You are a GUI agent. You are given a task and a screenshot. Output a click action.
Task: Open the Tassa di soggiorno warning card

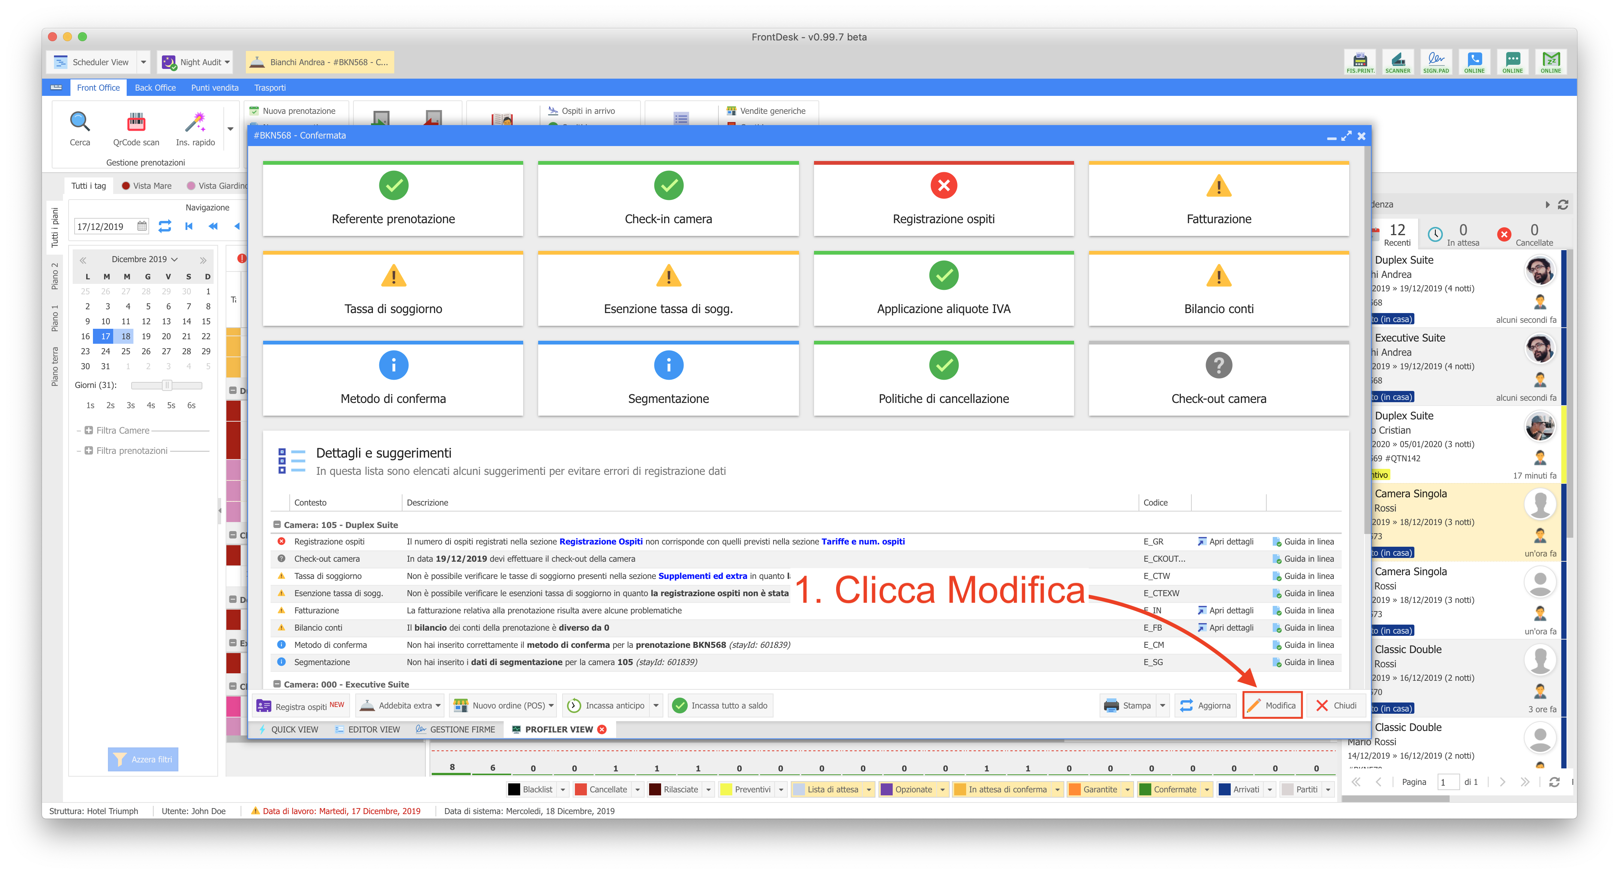tap(393, 288)
